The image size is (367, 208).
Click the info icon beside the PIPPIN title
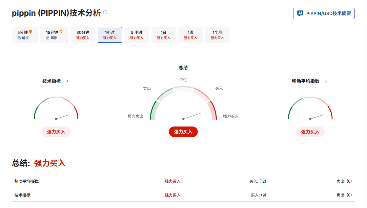[x=105, y=12]
